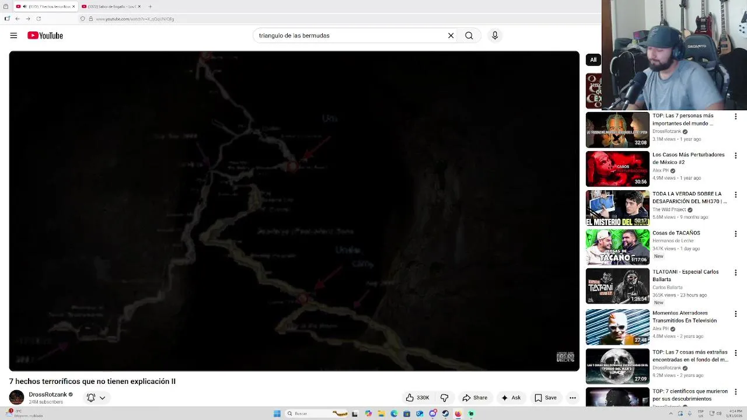The image size is (747, 420).
Task: Close the Sabor de Engaño tab
Action: point(139,6)
